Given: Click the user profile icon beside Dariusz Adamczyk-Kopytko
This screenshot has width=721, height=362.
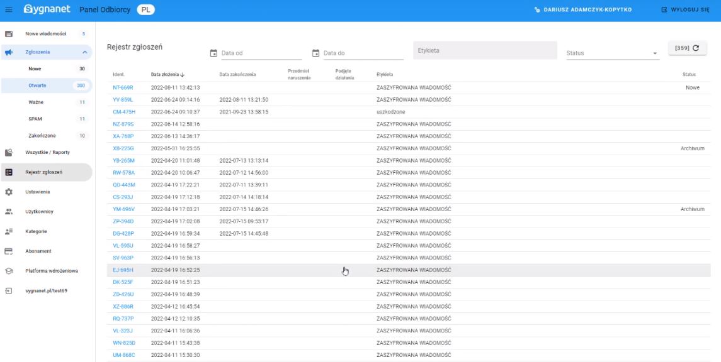Looking at the screenshot, I should [x=536, y=9].
